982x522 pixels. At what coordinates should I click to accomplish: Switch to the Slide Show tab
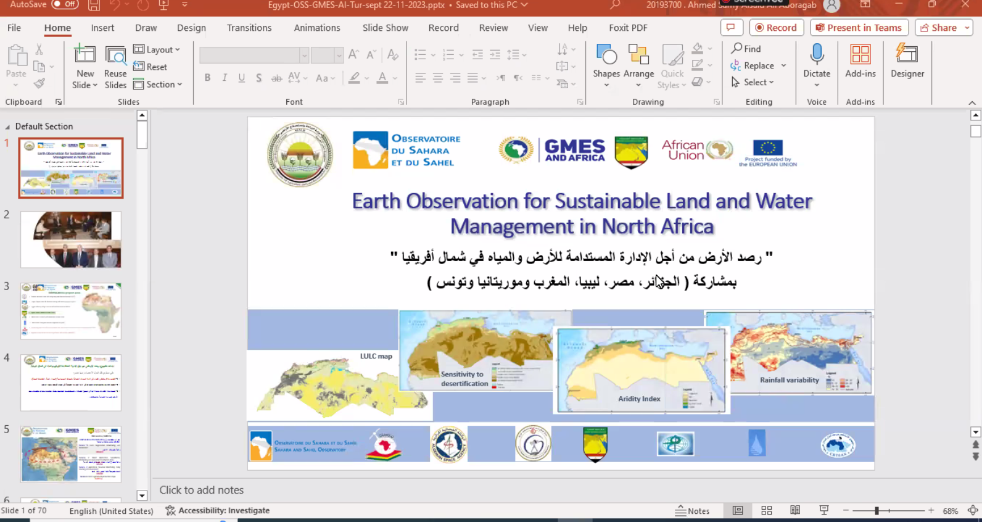click(x=386, y=28)
